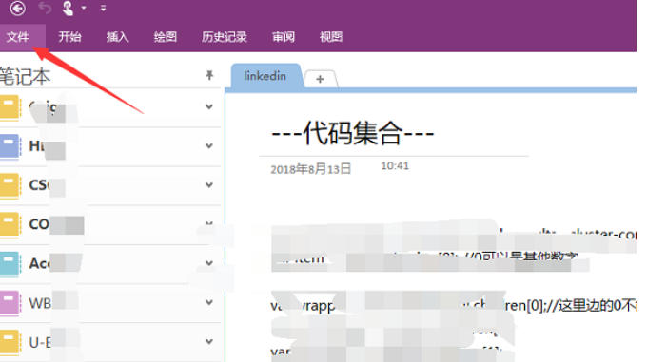This screenshot has width=647, height=362.
Task: Click the yellow CO notebook icon
Action: (x=10, y=225)
